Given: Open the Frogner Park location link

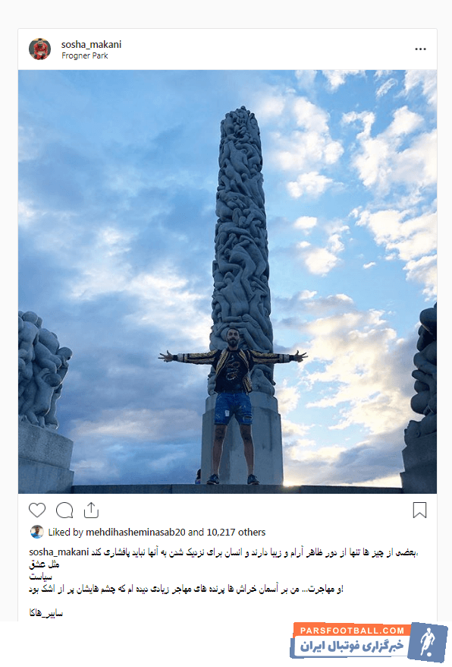Looking at the screenshot, I should (x=84, y=55).
